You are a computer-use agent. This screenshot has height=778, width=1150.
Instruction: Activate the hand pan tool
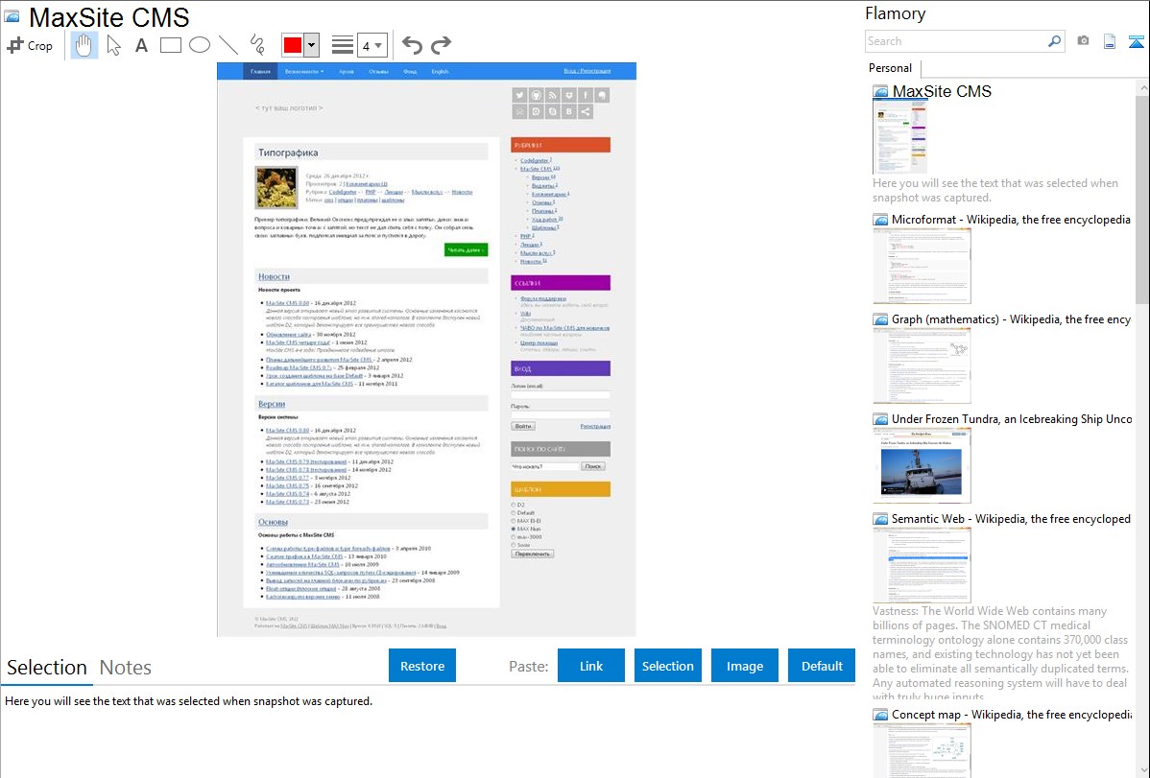(84, 45)
